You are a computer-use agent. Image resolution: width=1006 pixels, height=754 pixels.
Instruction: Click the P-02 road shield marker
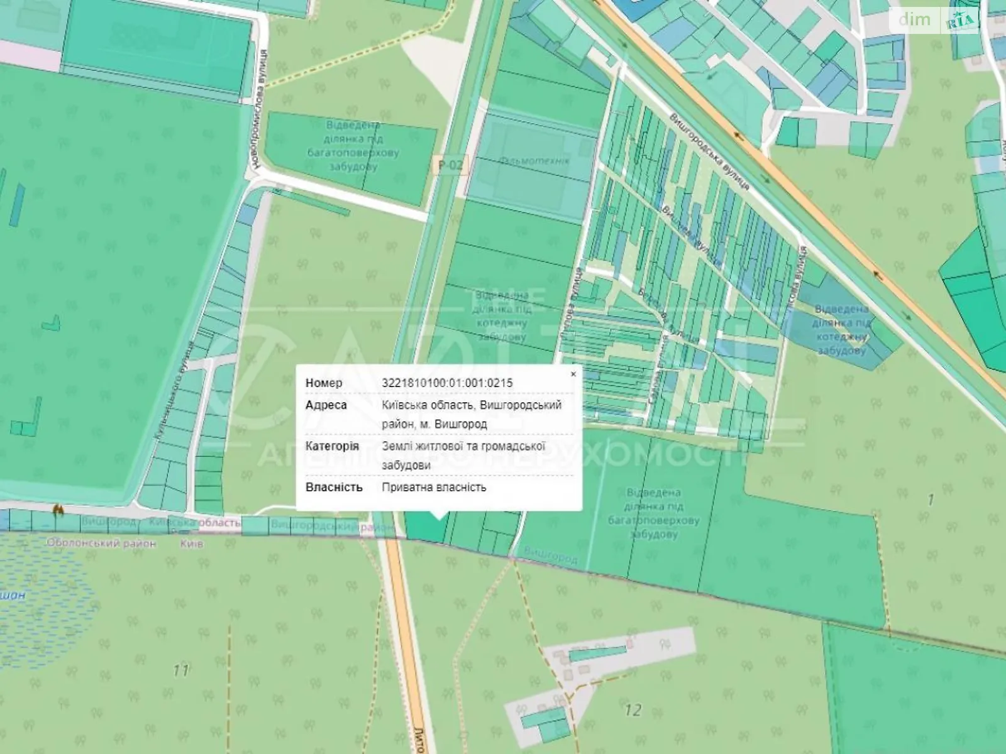coord(450,166)
